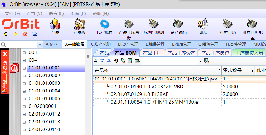The width and height of the screenshot is (266, 135).
Task: Click the red stop icon under OrBit logo
Action: [25, 34]
